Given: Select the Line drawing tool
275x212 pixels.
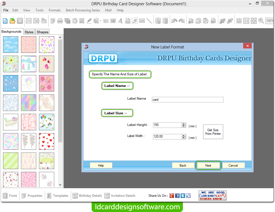Looking at the screenshot, I should (149, 20).
